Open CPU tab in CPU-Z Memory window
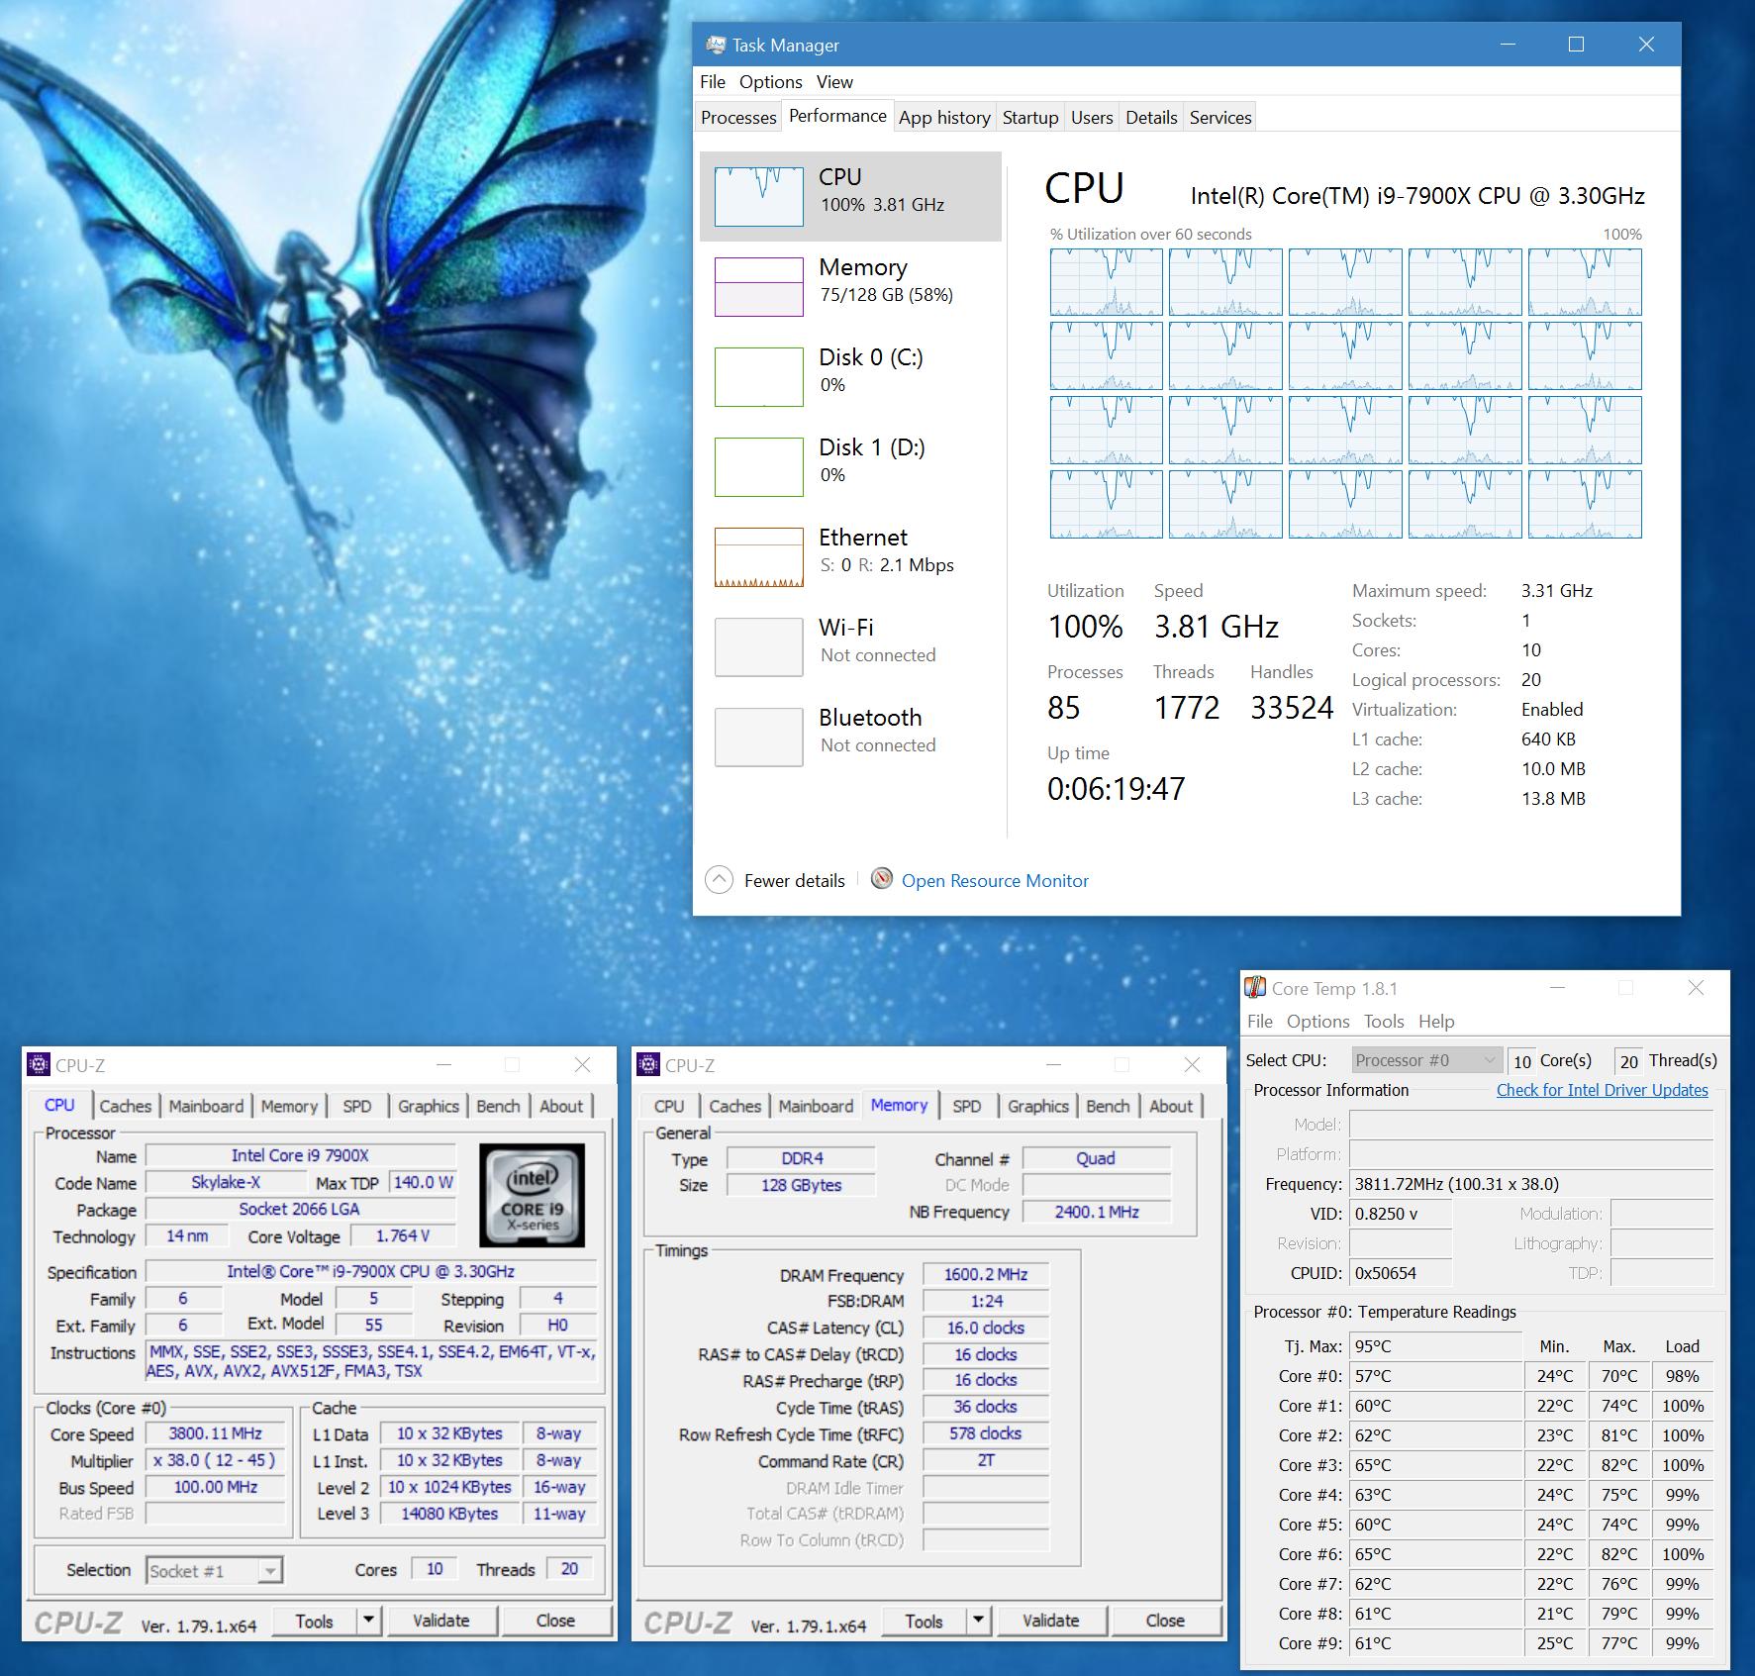This screenshot has height=1676, width=1755. pos(669,1106)
